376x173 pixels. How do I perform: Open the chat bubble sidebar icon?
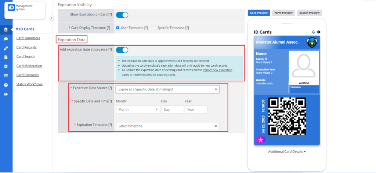tap(6, 39)
